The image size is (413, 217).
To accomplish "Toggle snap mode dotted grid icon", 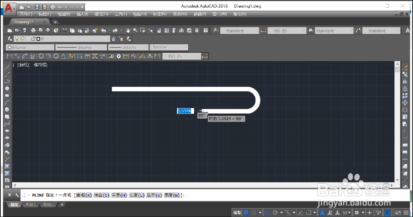I will pos(254,212).
